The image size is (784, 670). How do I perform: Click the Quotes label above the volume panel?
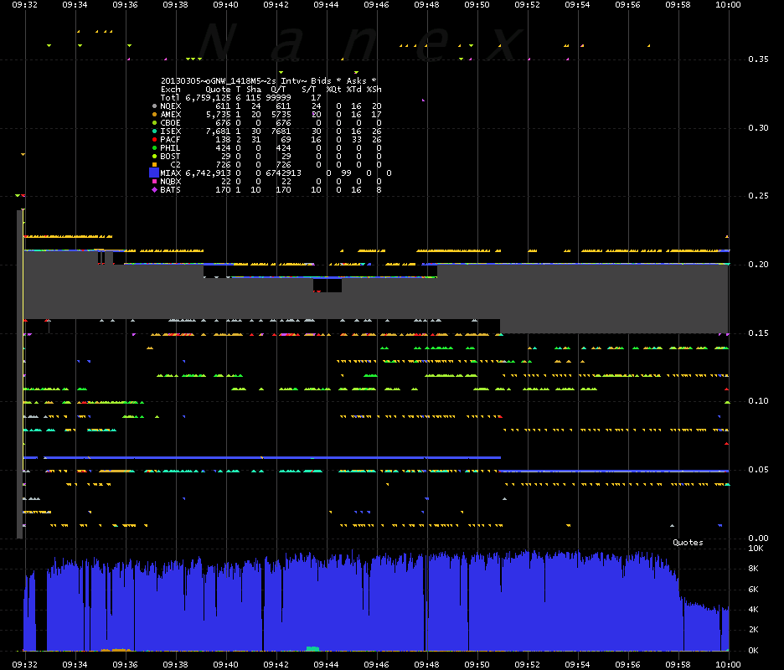coord(688,543)
